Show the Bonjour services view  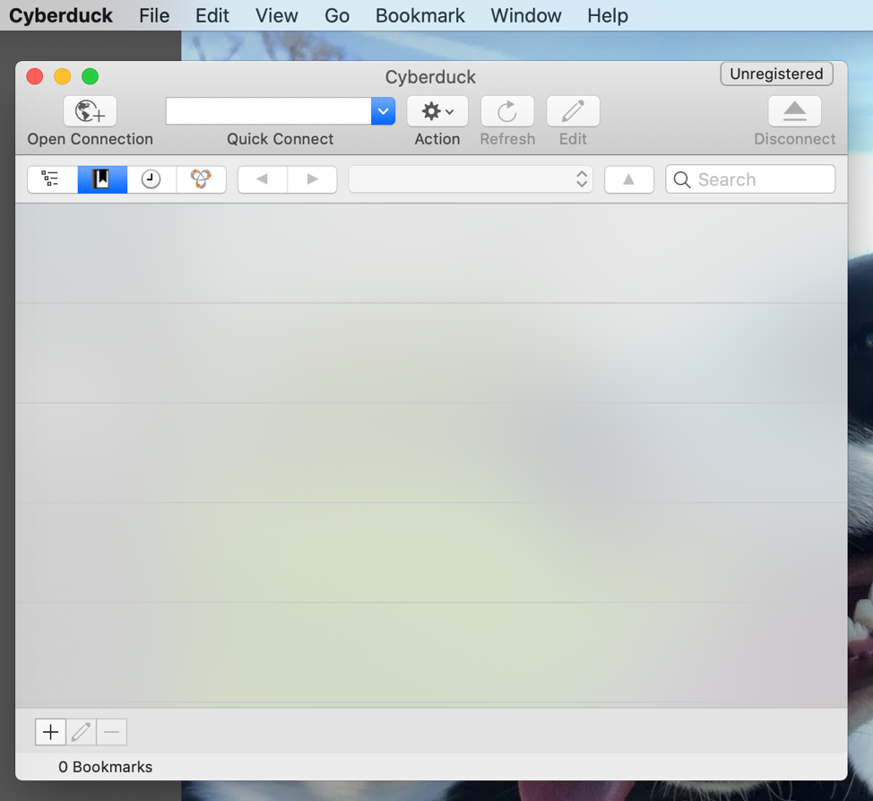click(x=201, y=178)
